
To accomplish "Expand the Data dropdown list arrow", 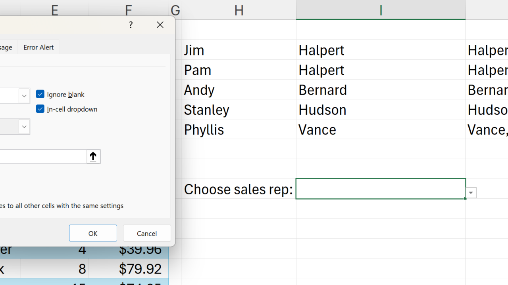I will coord(24,127).
